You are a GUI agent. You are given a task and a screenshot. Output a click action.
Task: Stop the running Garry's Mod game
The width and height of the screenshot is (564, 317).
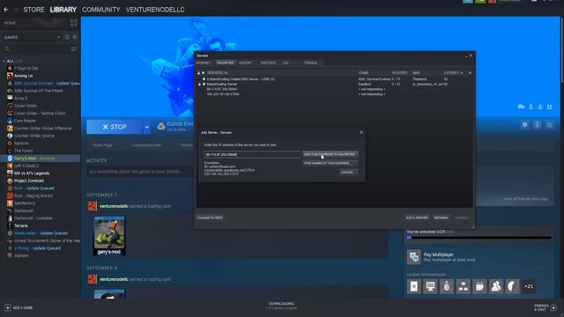115,127
